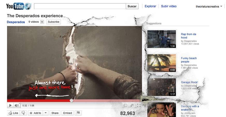The image size is (226, 117).
Task: Click the Share button
Action: [55, 113]
